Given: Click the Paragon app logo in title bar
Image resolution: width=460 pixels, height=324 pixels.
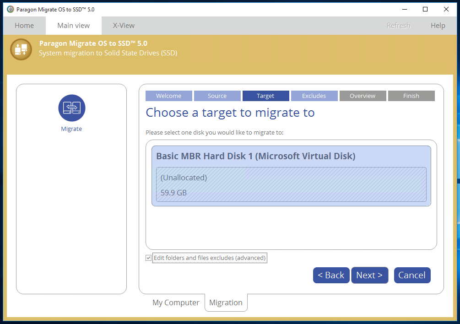Looking at the screenshot, I should click(10, 9).
